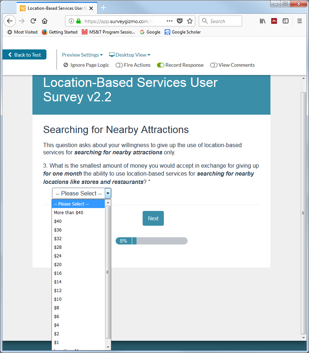Choose the $28 option
This screenshot has width=309, height=353.
tap(78, 247)
